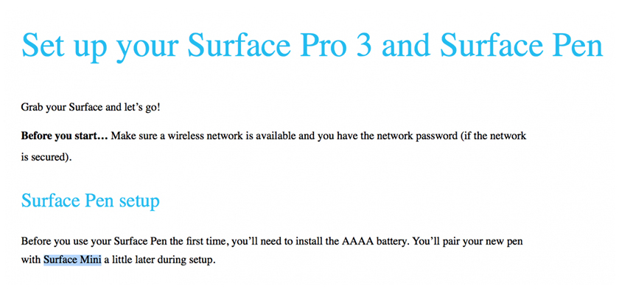Click the "Surface Pen setup" heading
The width and height of the screenshot is (619, 295).
click(x=91, y=201)
